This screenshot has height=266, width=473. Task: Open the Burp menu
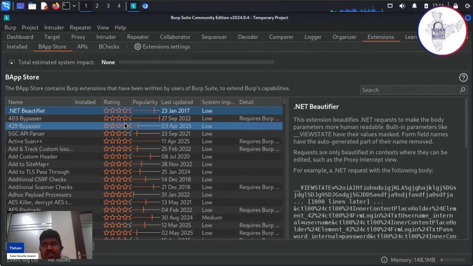10,27
